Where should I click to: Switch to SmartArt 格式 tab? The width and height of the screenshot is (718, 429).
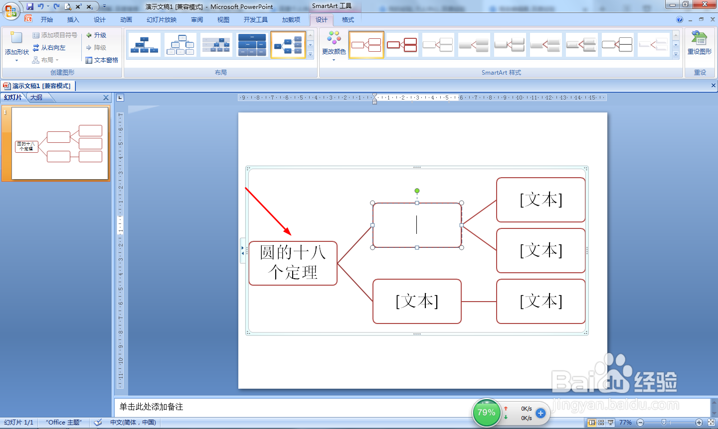(348, 20)
